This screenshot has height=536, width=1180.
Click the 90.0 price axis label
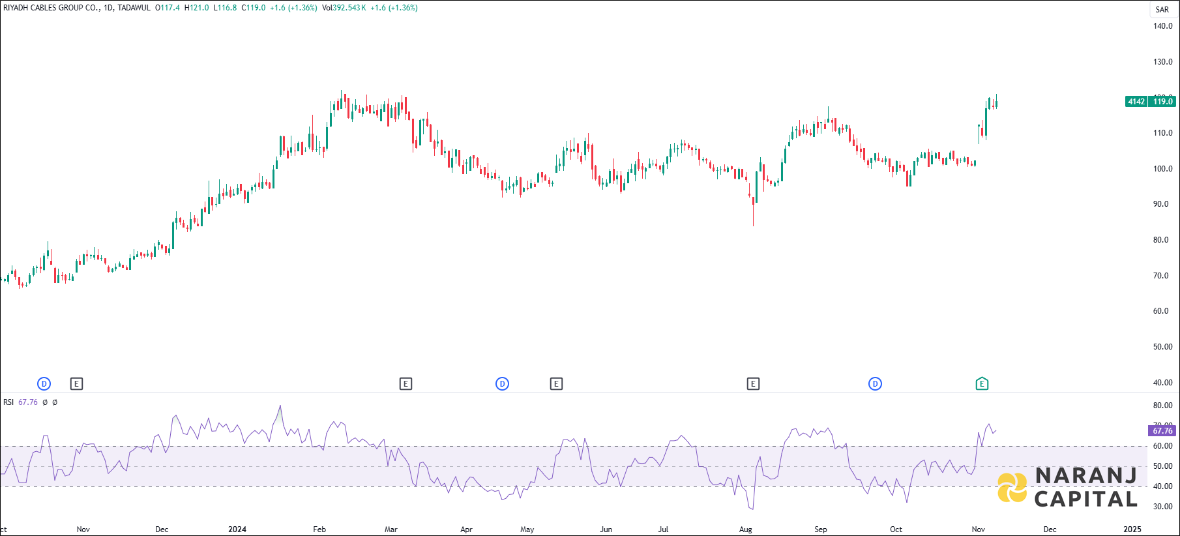coord(1161,204)
